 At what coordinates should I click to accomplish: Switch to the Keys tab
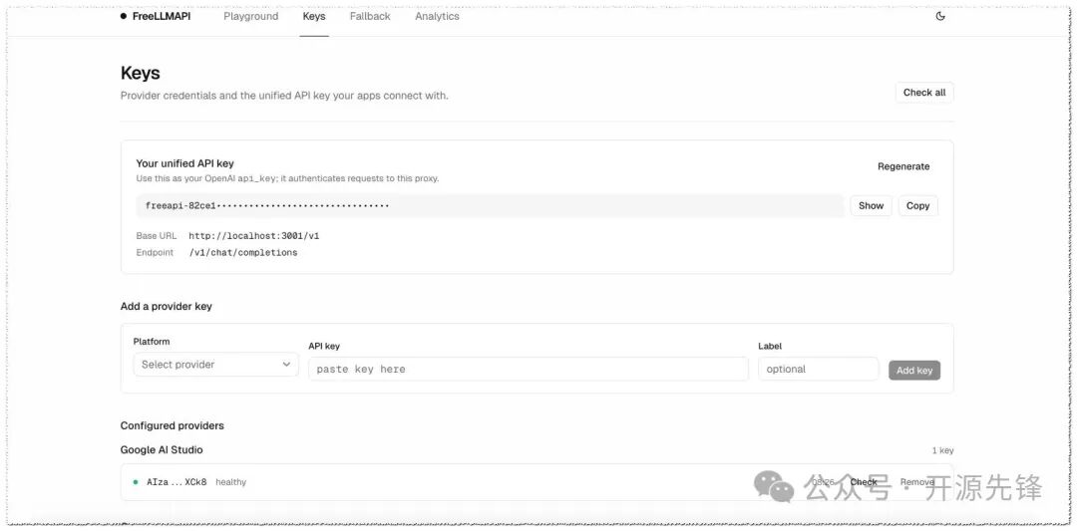coord(314,17)
